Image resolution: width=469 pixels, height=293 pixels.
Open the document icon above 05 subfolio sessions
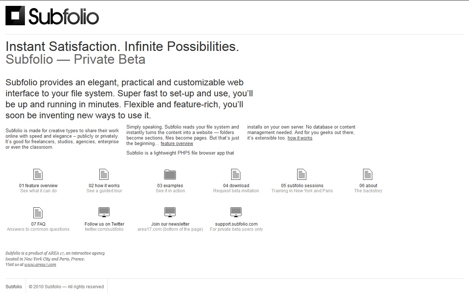pos(302,174)
